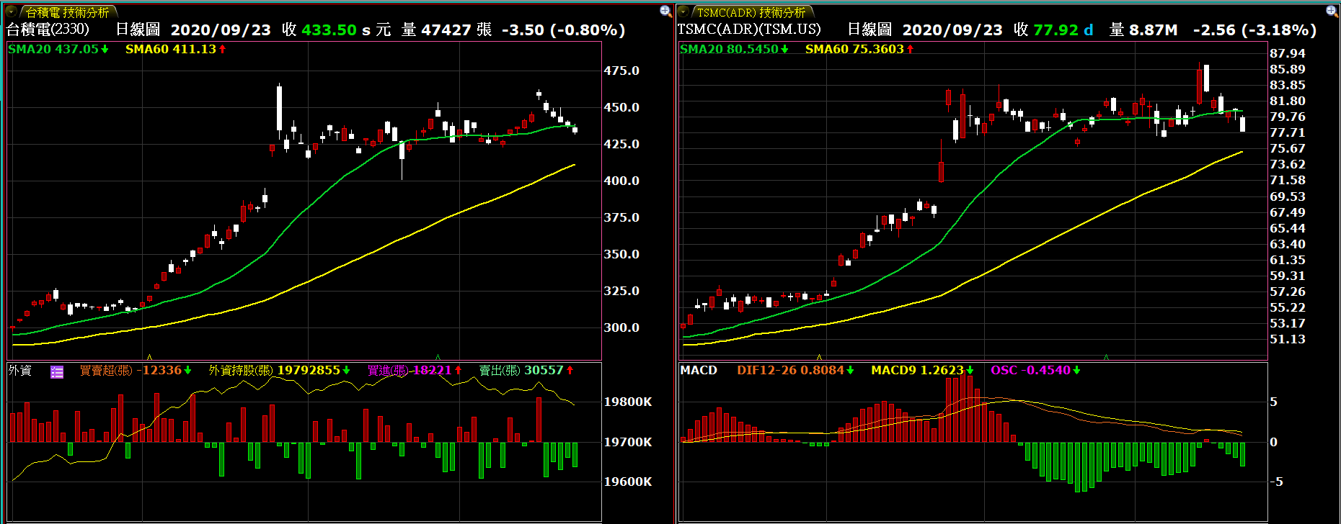This screenshot has width=1341, height=524.
Task: Click the volume value 8.87M
Action: click(x=1153, y=30)
